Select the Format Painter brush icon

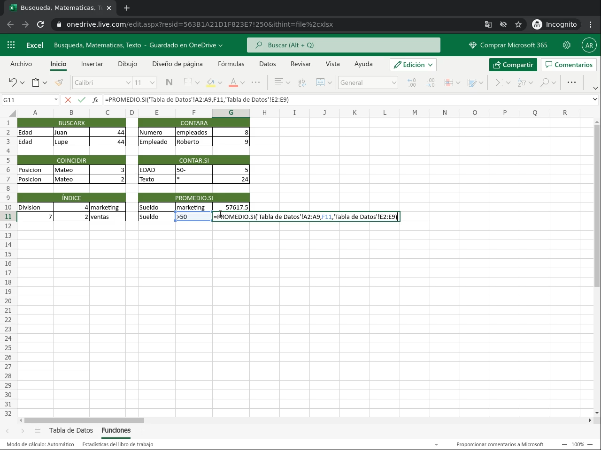click(x=59, y=82)
